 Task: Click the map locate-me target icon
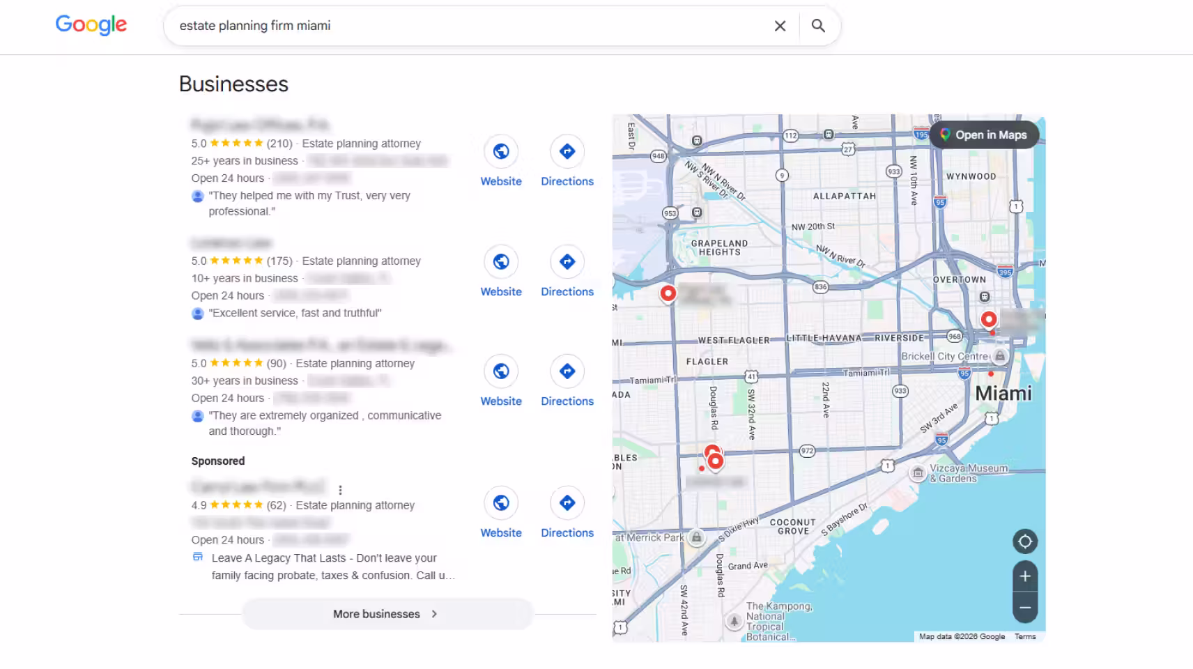1025,541
